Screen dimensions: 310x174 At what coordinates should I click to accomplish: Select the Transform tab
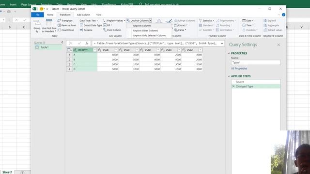pos(65,15)
